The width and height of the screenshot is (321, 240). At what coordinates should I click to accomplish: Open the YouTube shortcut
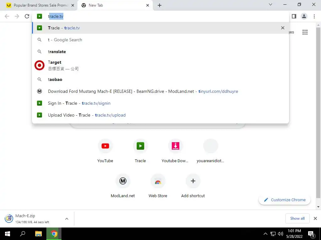(x=105, y=151)
